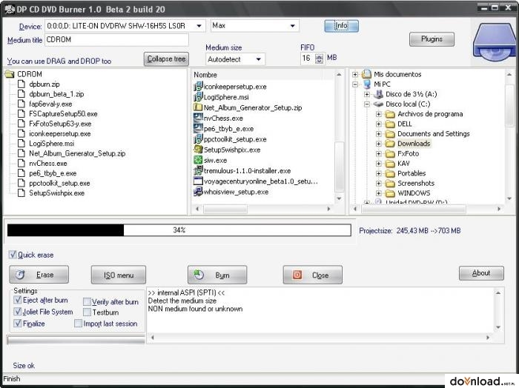Click the FSCaptureSetup50.exe document icon in CDROM tree
Screen dimensions: 519x388
(x=22, y=114)
